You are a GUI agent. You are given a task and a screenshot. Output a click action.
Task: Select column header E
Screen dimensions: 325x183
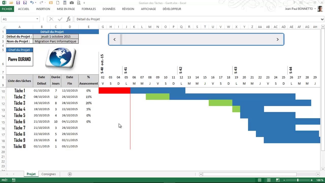(x=89, y=27)
